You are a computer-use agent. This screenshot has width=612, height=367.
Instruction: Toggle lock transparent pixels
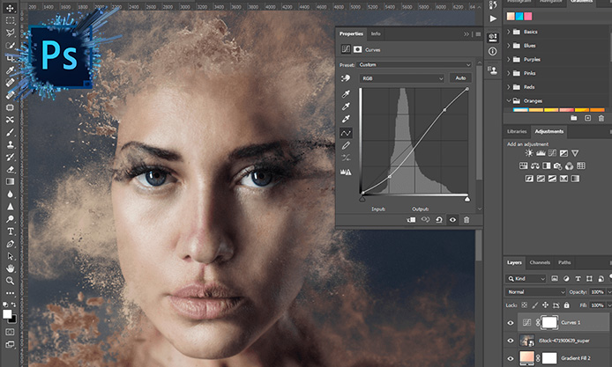525,305
